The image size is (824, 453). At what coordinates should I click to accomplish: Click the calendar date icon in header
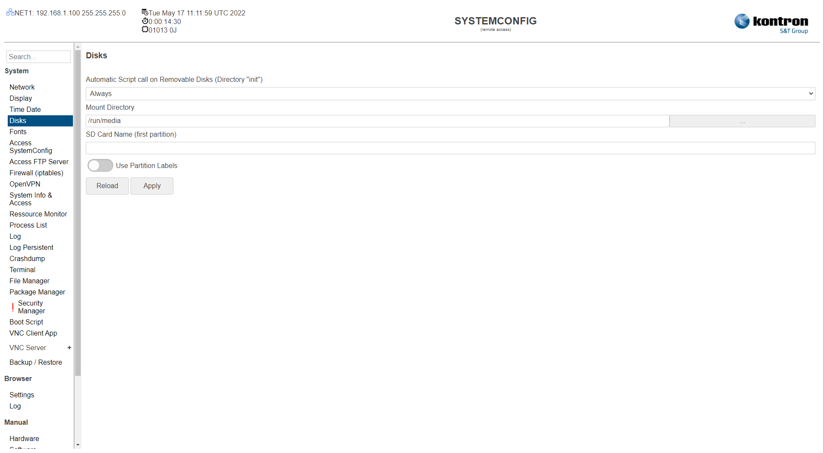coord(145,12)
